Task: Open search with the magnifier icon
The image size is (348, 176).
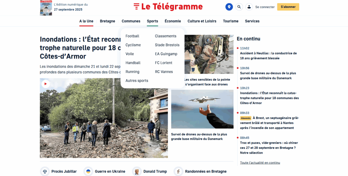Action: pos(239,7)
